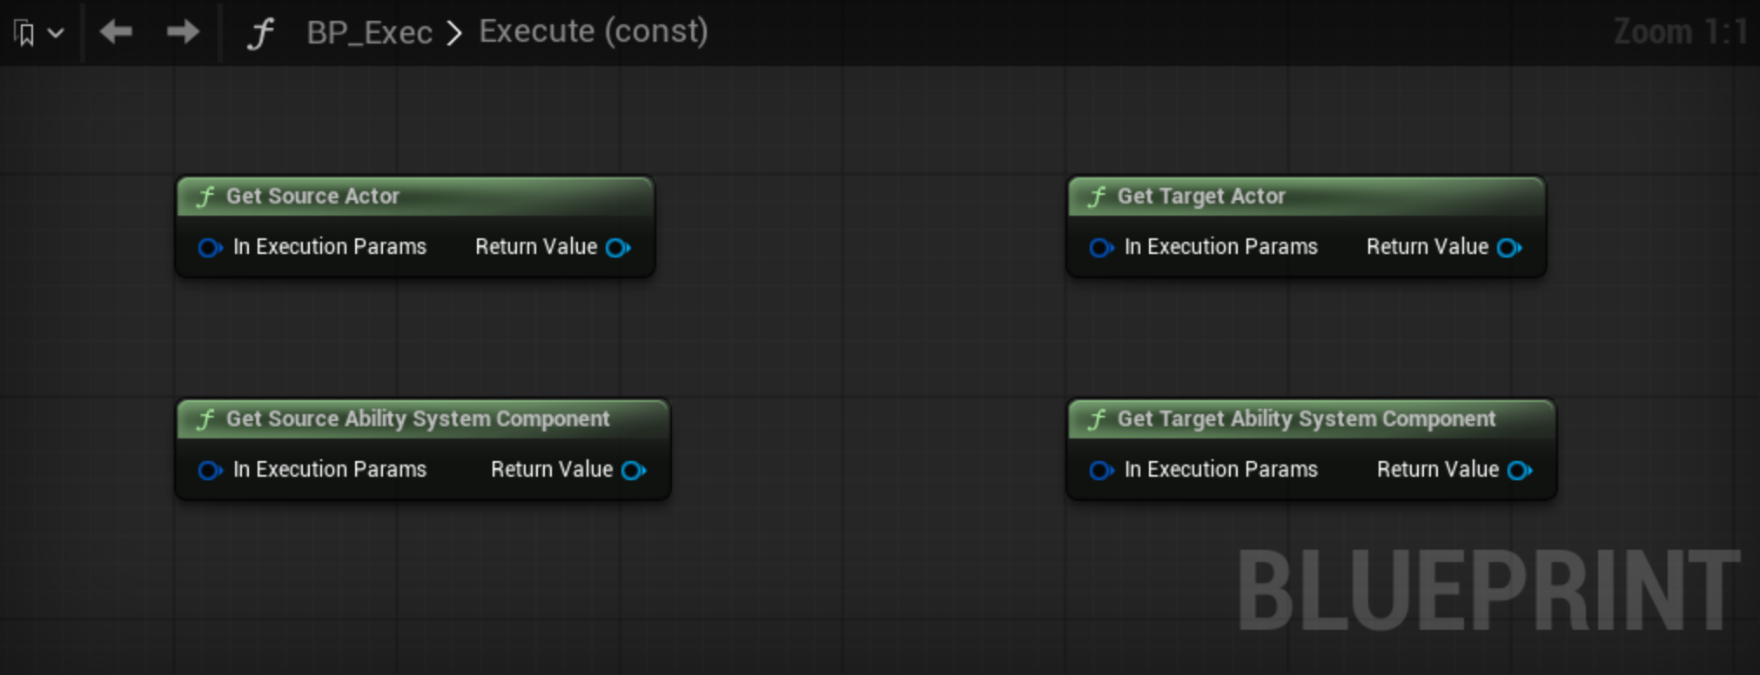Image resolution: width=1760 pixels, height=675 pixels.
Task: Click In Execution Params pin on Get Target Actor
Action: pos(1101,248)
